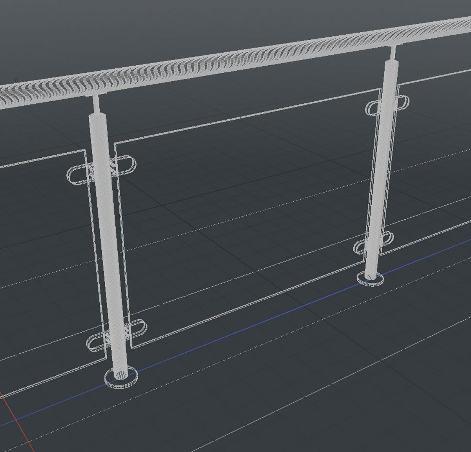Select the center glass panel bottom edge

click(x=248, y=306)
